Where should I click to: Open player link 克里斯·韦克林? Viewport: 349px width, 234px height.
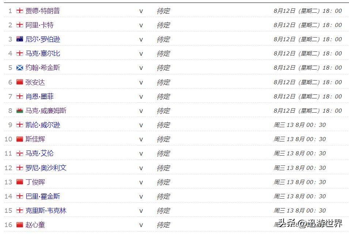(x=46, y=210)
